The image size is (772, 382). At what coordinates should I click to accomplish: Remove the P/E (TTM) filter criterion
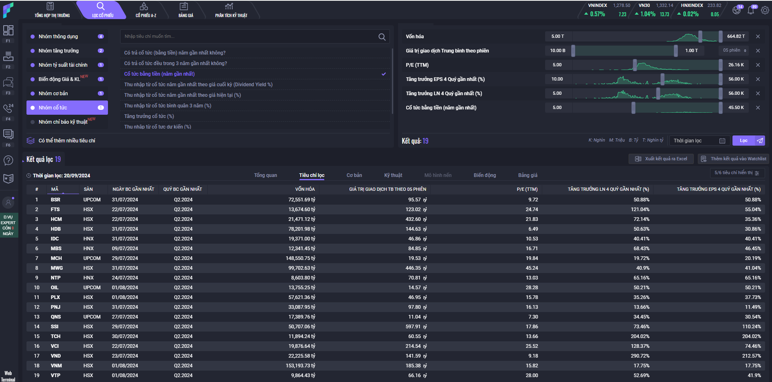click(758, 65)
